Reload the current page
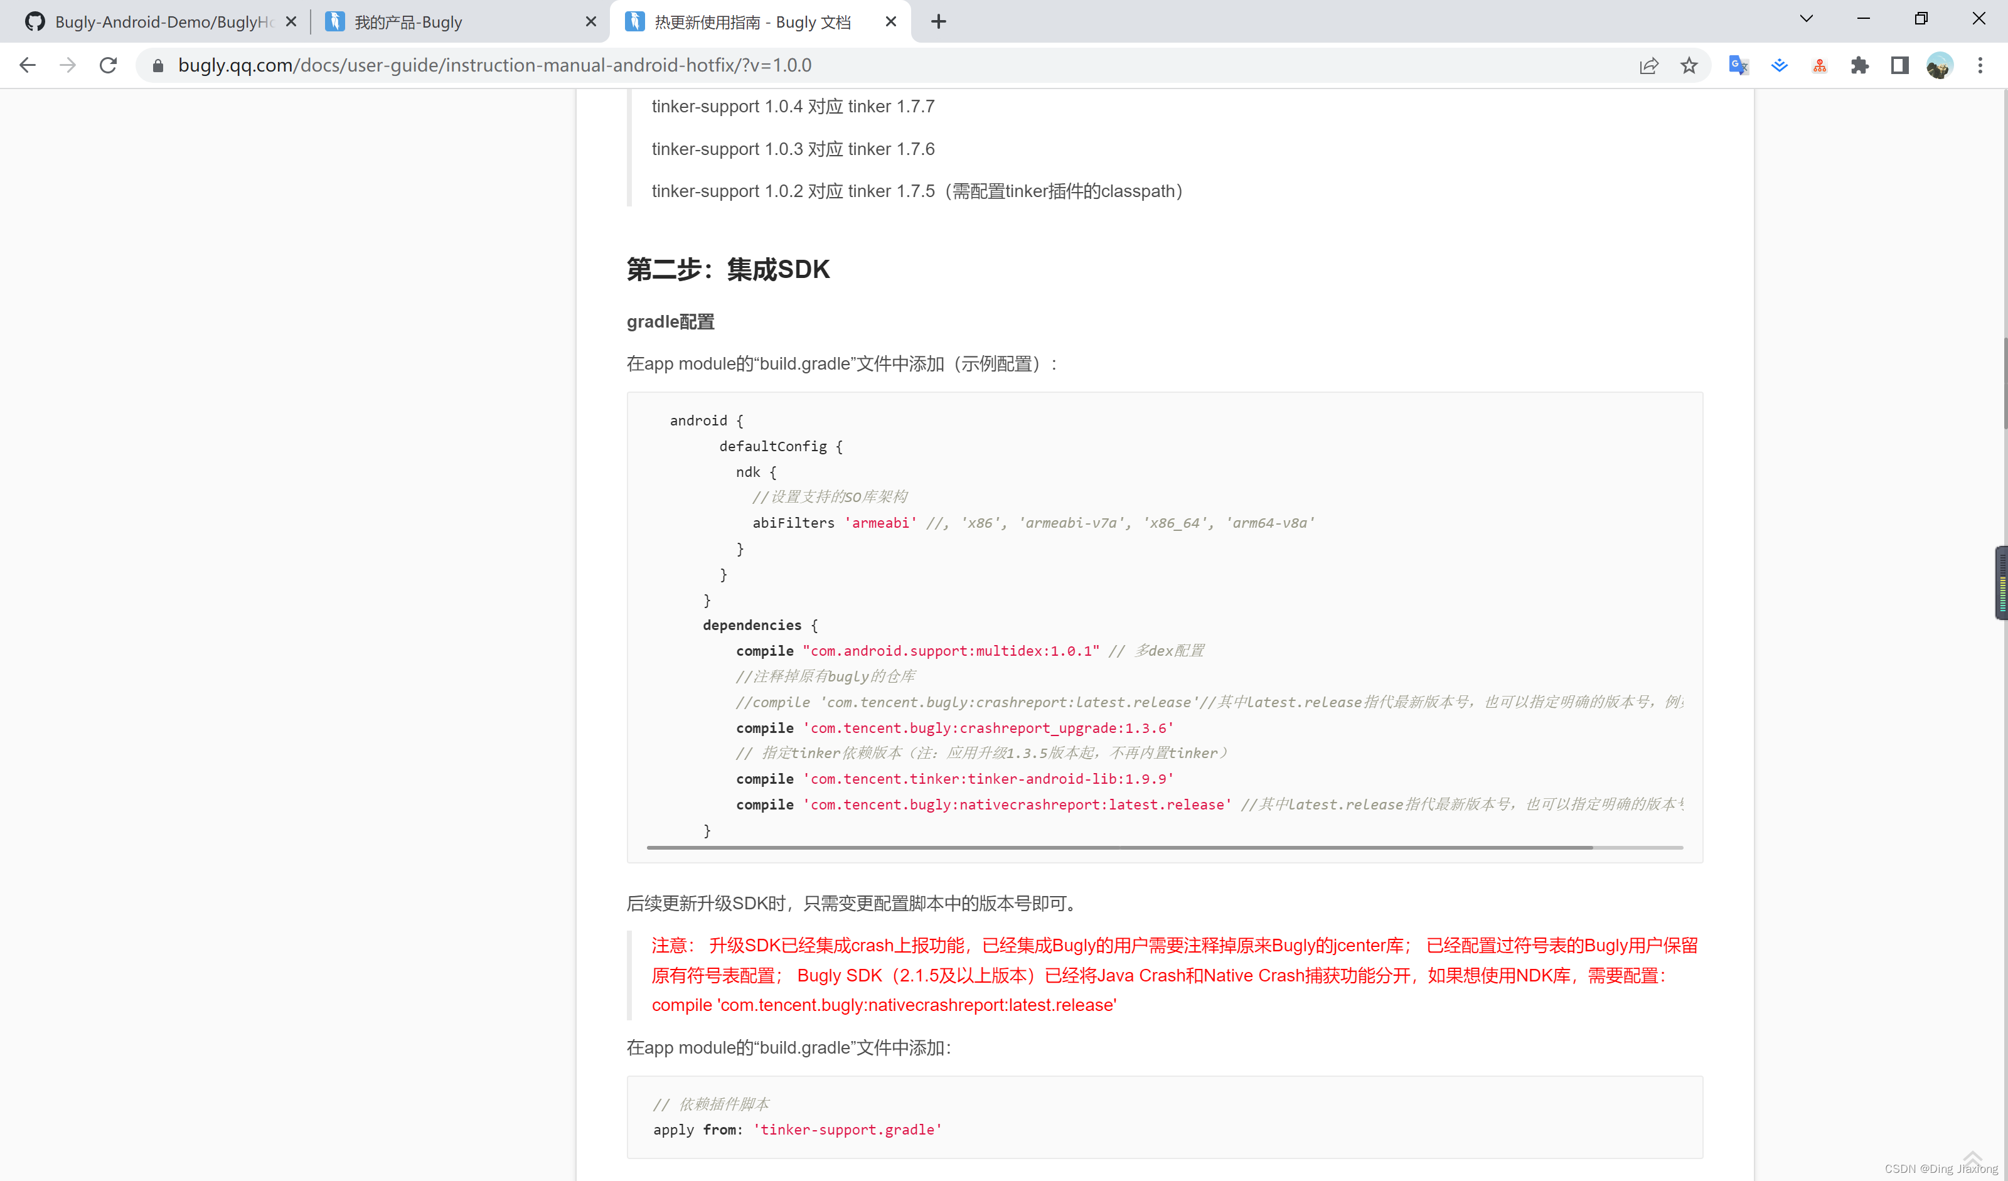The height and width of the screenshot is (1181, 2008). (x=109, y=65)
